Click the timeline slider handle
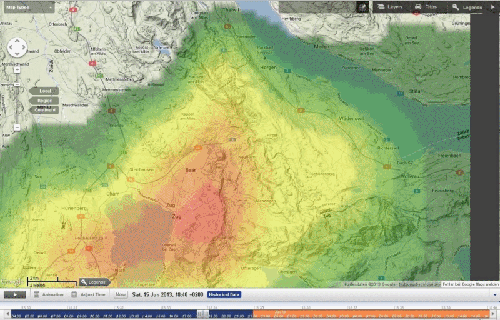This screenshot has height=320, width=500. 201,314
